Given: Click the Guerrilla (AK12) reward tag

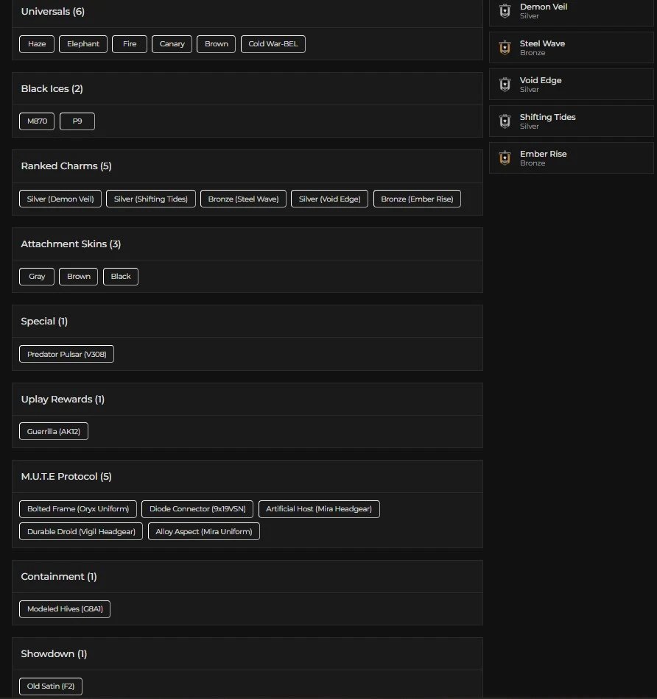Looking at the screenshot, I should click(x=54, y=431).
